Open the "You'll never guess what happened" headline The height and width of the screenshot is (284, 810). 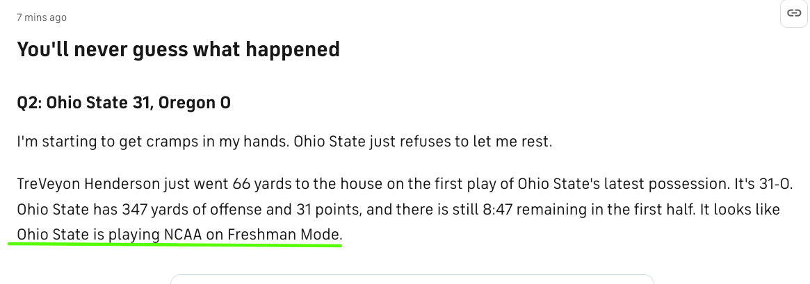point(178,49)
